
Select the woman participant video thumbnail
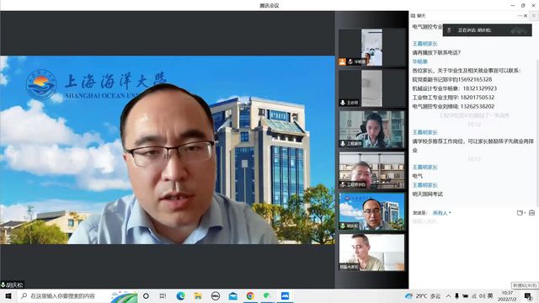(x=371, y=129)
